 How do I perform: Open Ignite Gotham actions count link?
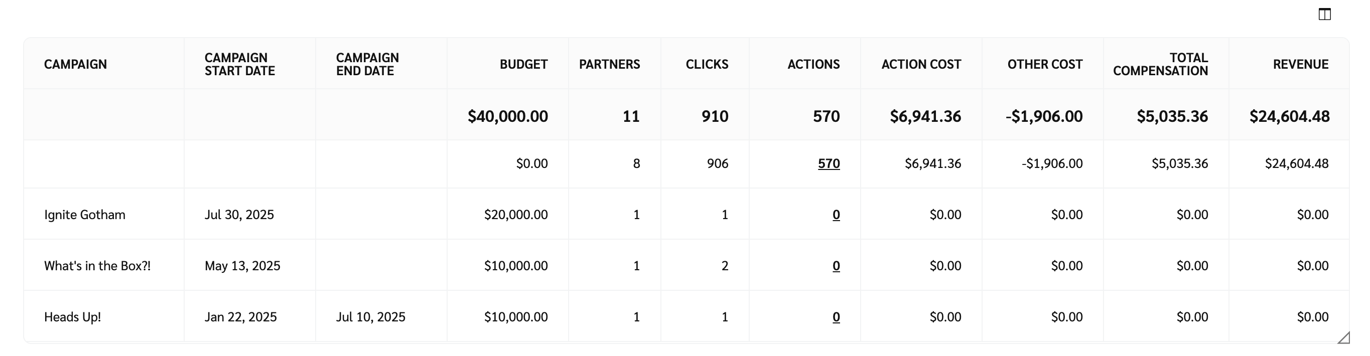[x=836, y=215]
